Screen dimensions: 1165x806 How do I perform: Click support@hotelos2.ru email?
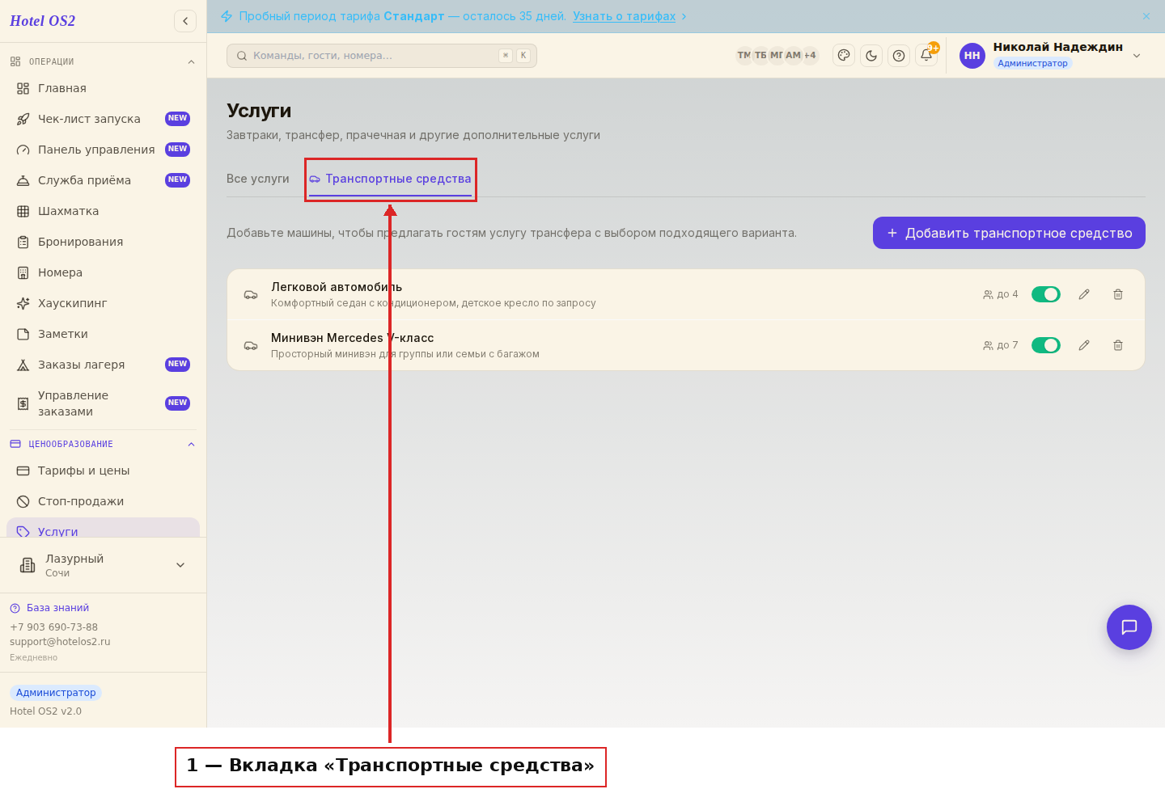[60, 642]
